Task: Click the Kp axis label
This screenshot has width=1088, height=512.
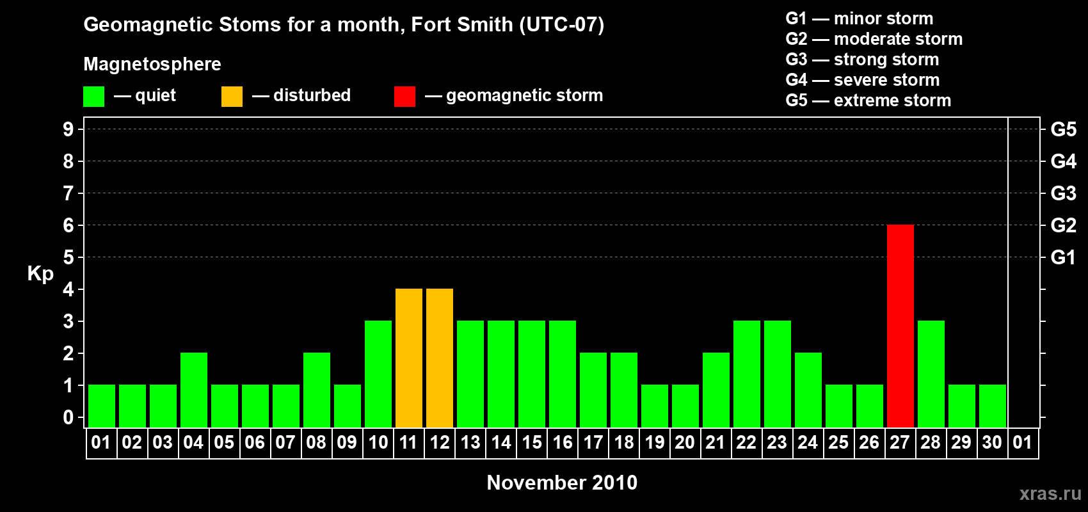Action: click(40, 274)
